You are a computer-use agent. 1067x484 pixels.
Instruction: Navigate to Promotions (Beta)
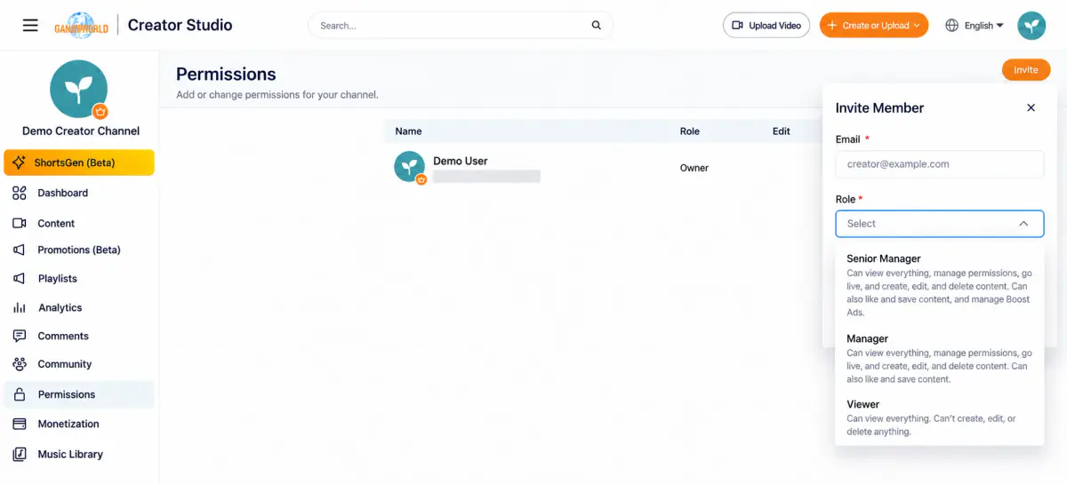click(79, 250)
